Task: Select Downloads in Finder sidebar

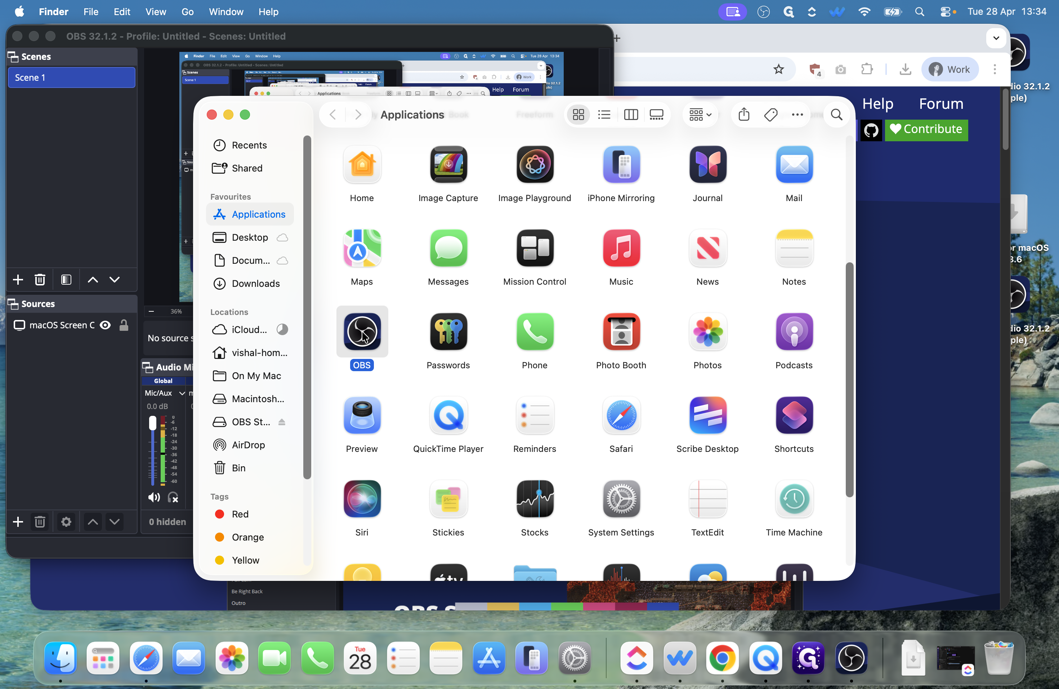Action: click(250, 284)
